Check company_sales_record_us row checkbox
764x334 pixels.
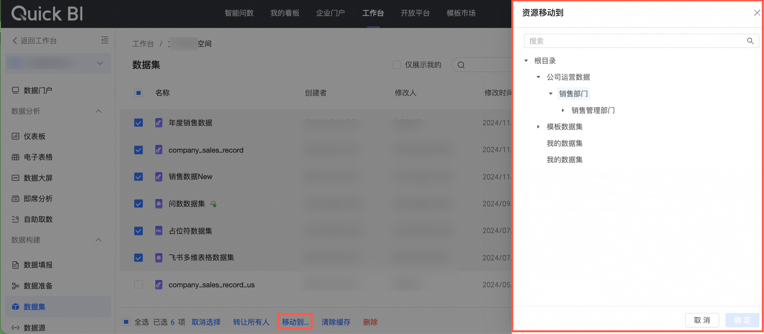click(x=139, y=285)
